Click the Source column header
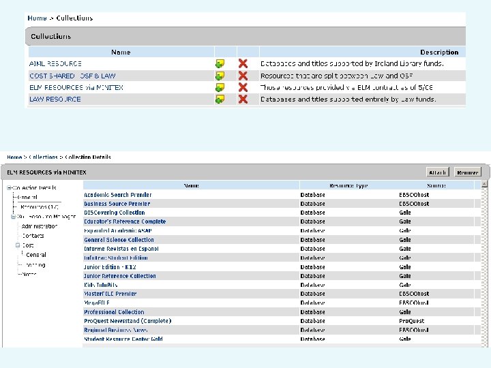Viewport: 491px width, 368px height. [436, 185]
